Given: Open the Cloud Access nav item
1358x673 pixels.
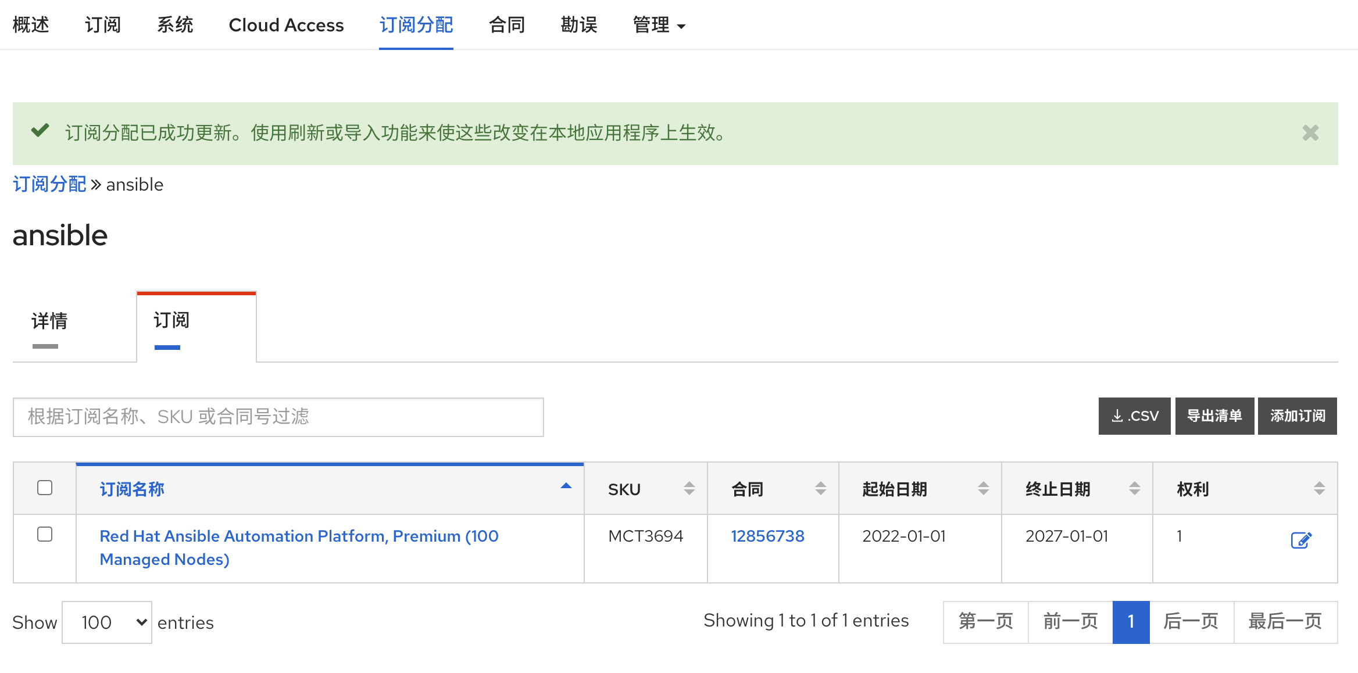Looking at the screenshot, I should 286,25.
